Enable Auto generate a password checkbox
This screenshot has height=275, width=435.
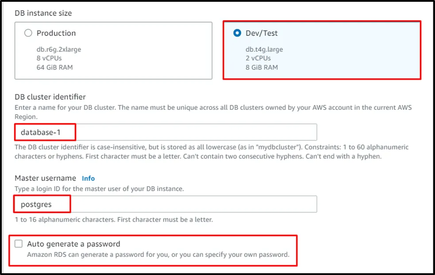[x=19, y=244]
